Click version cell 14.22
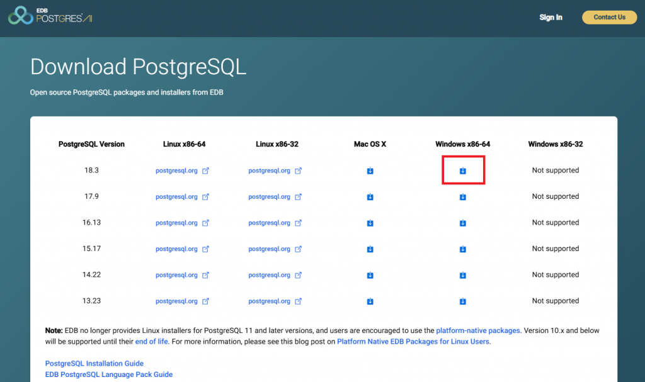The width and height of the screenshot is (645, 382). click(x=91, y=274)
